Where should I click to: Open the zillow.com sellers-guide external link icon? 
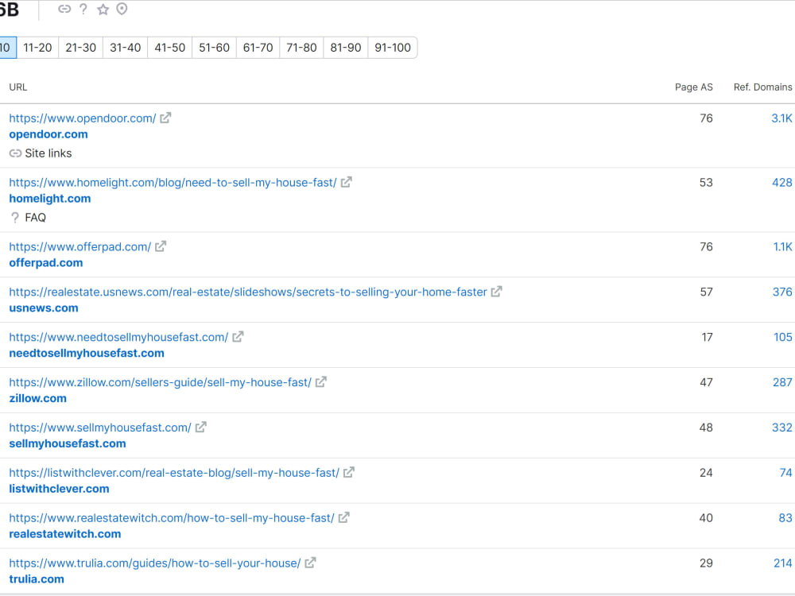321,382
